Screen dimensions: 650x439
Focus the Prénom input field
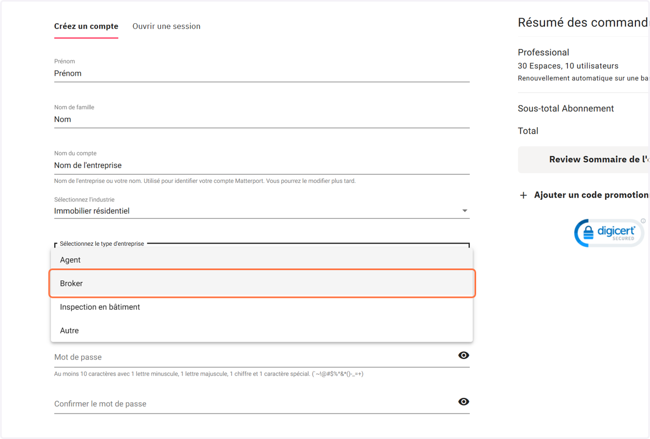click(x=262, y=74)
